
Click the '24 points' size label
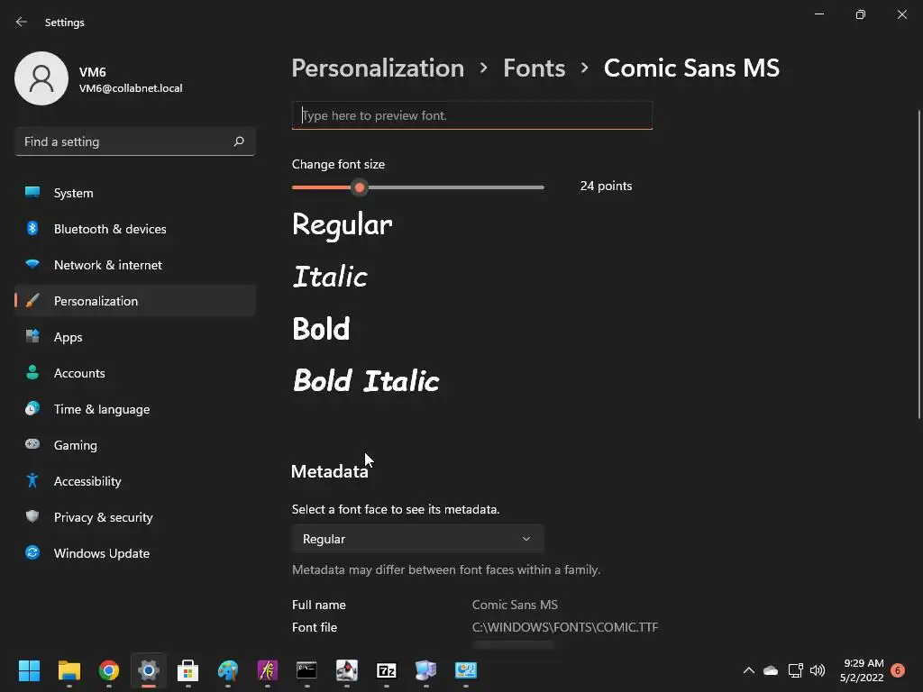(606, 186)
